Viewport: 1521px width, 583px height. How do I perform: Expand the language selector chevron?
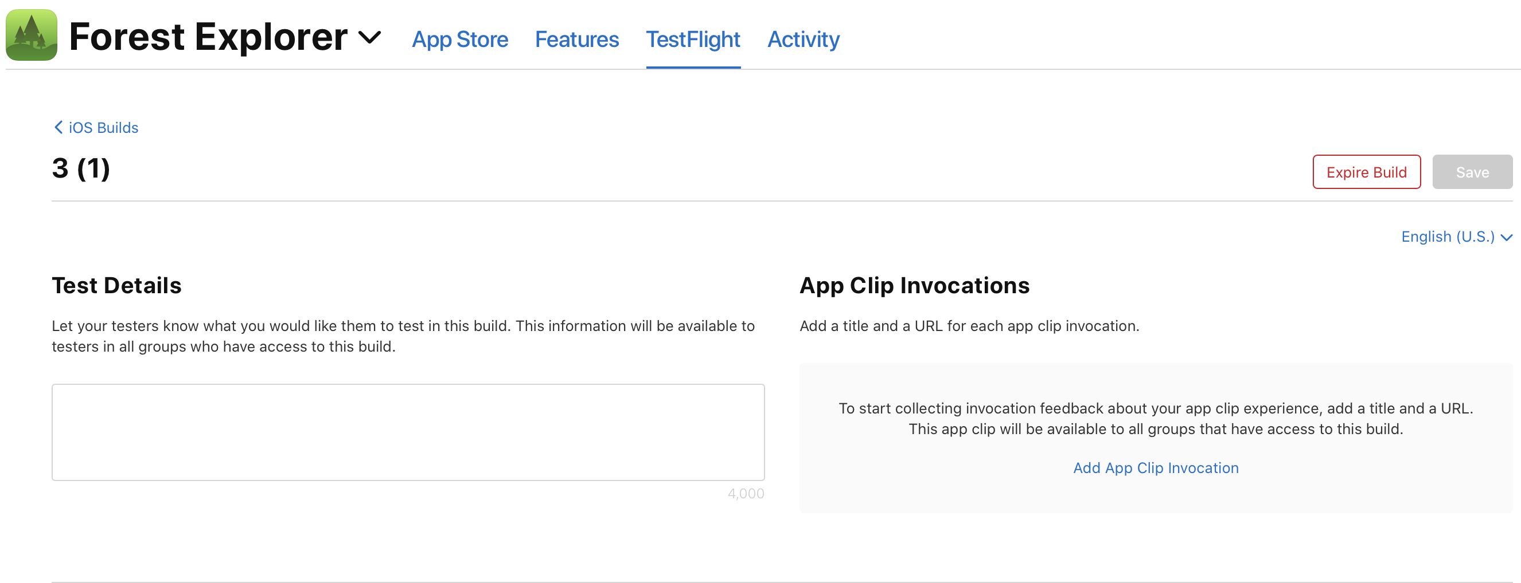coord(1507,237)
